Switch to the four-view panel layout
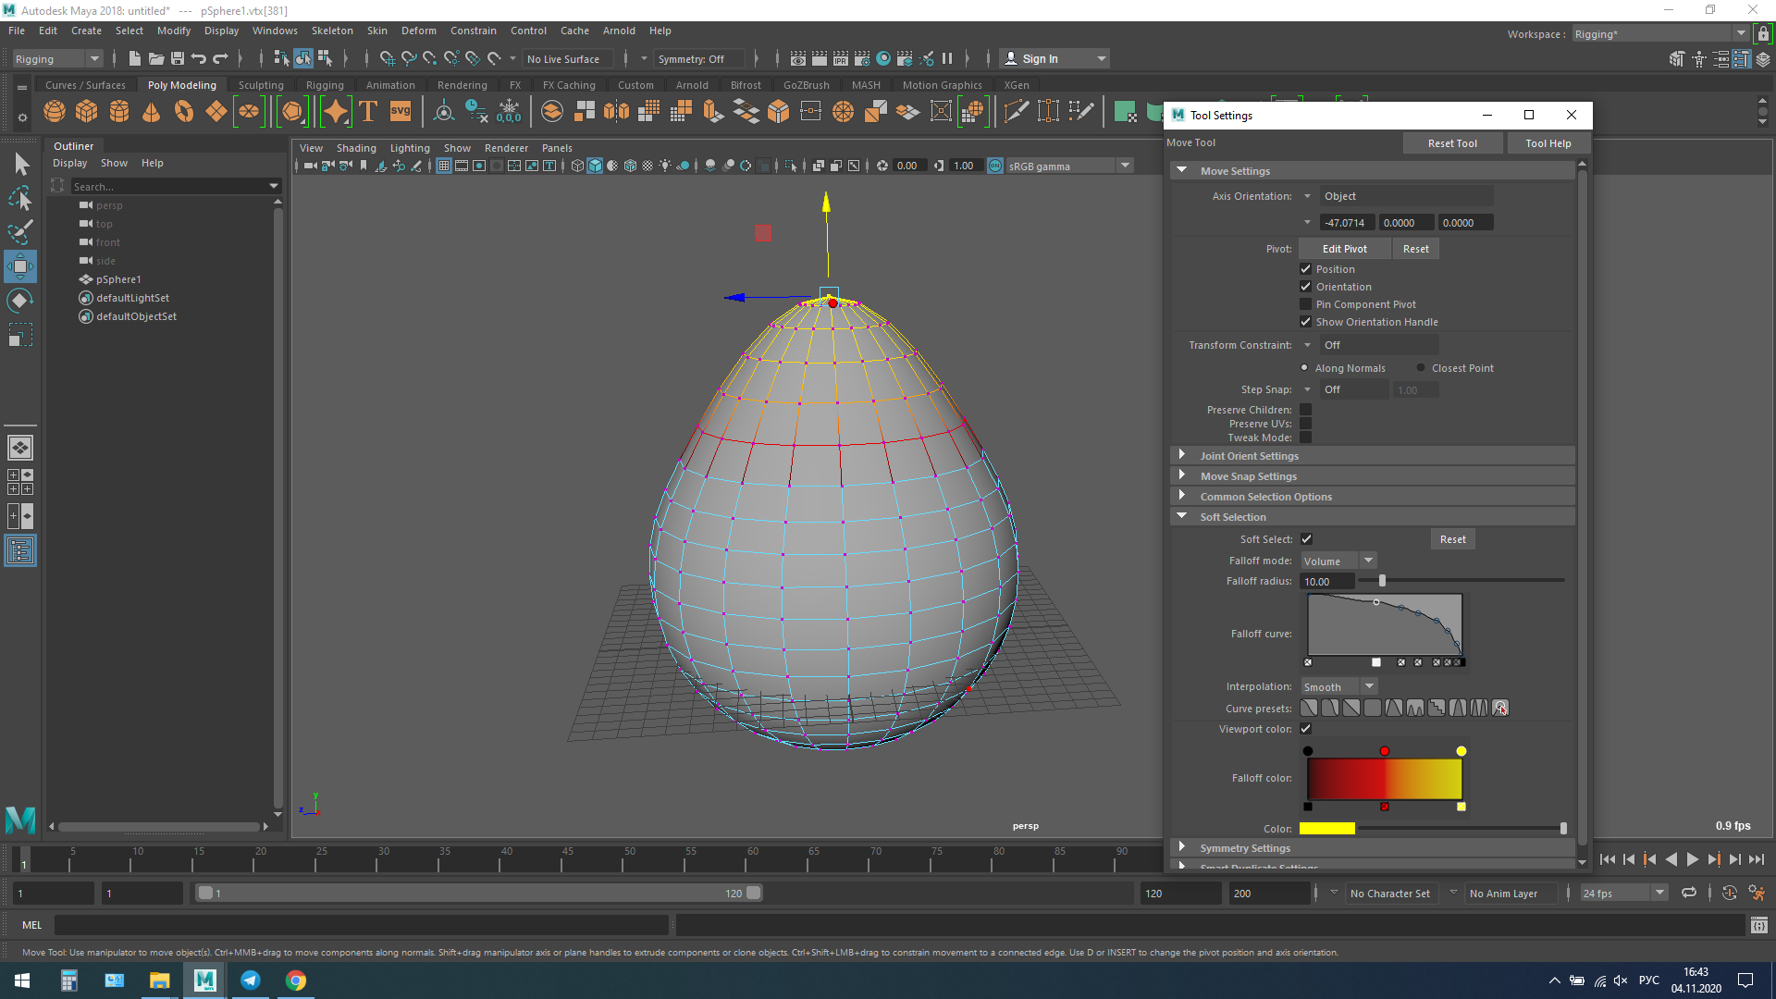The image size is (1776, 999). point(20,482)
